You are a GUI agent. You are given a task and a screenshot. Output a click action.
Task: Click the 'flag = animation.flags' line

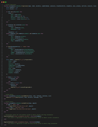click(x=17, y=41)
